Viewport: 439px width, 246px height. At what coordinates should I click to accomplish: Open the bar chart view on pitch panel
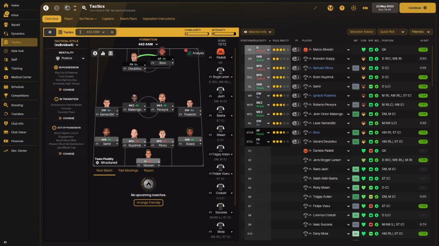(x=103, y=53)
